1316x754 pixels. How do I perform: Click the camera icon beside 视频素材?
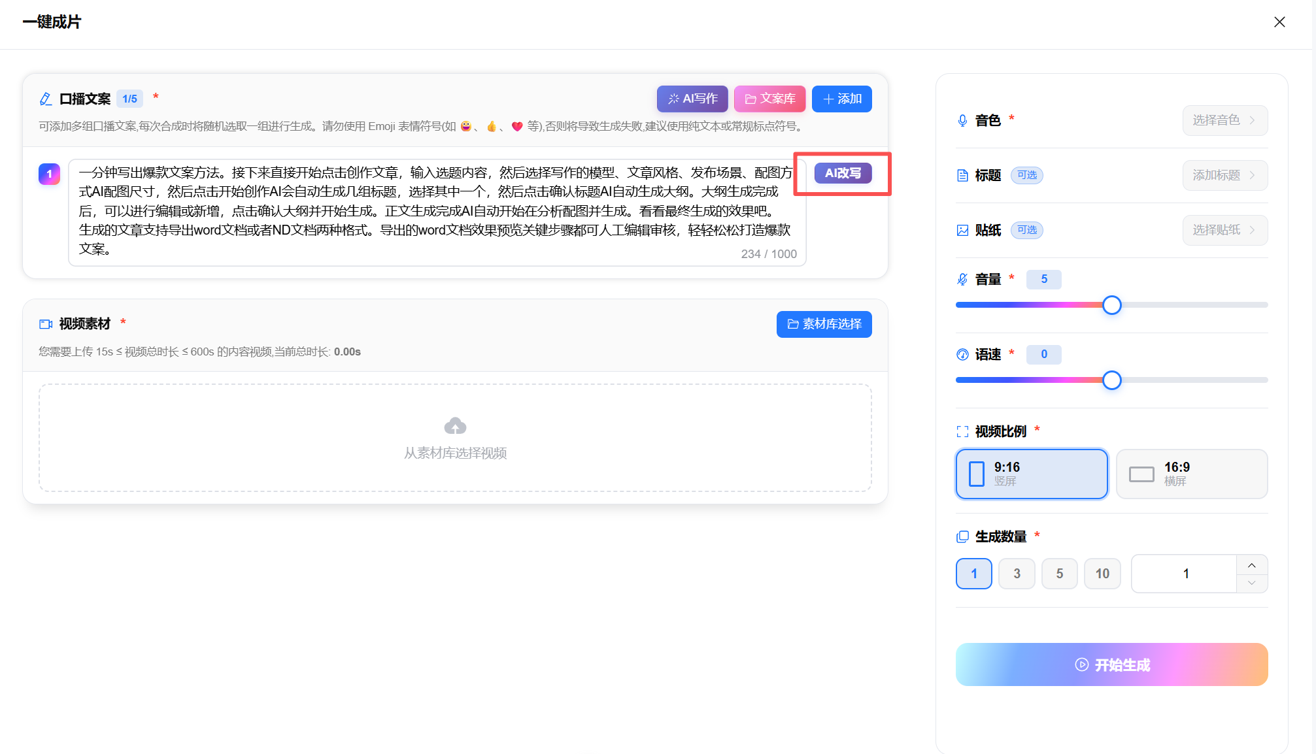tap(46, 324)
